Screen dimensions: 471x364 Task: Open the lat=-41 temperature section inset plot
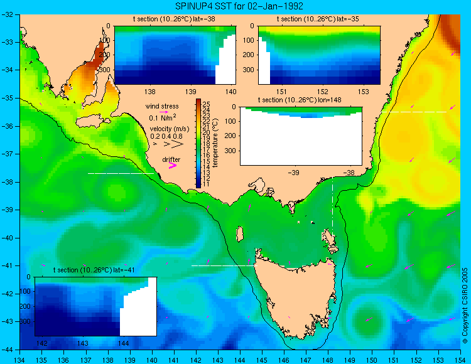pyautogui.click(x=96, y=306)
